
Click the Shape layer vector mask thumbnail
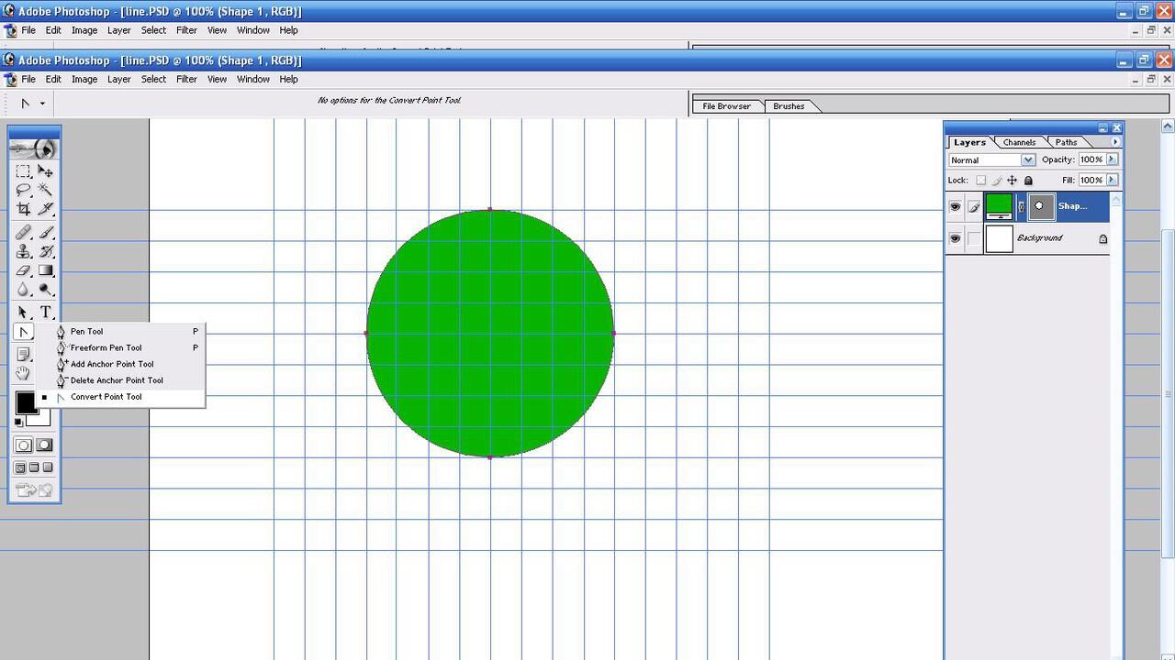(1040, 206)
